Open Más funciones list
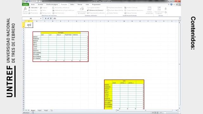The width and height of the screenshot is (203, 114). tap(58, 13)
